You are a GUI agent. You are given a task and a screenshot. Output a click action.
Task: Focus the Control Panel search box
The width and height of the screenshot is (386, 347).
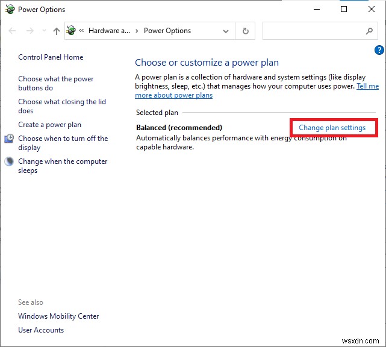320,31
